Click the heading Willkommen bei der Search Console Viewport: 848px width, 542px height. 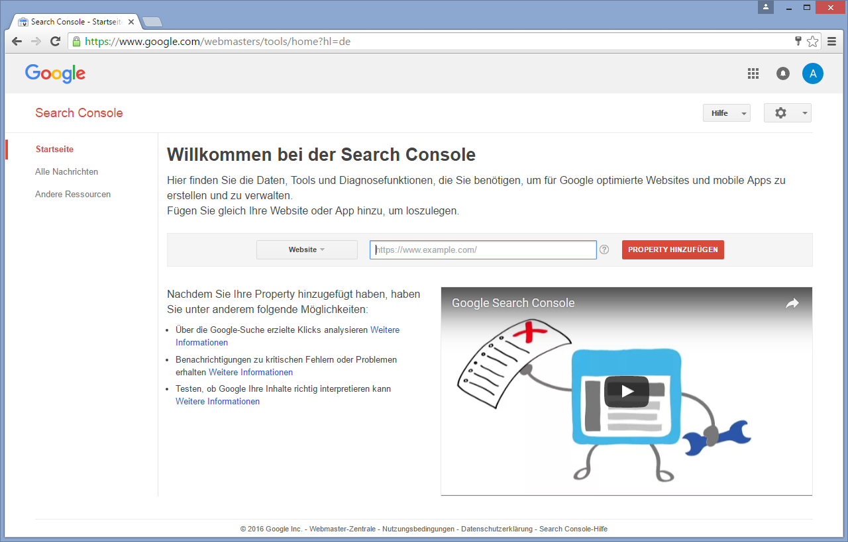[x=321, y=155]
